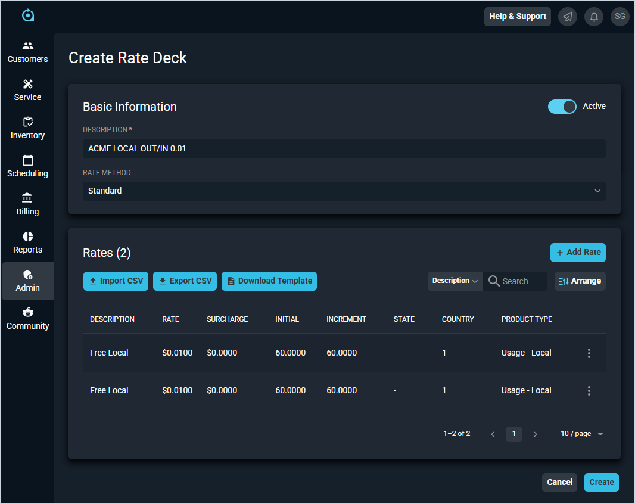Open the Inventory sidebar item
635x504 pixels.
pos(27,128)
